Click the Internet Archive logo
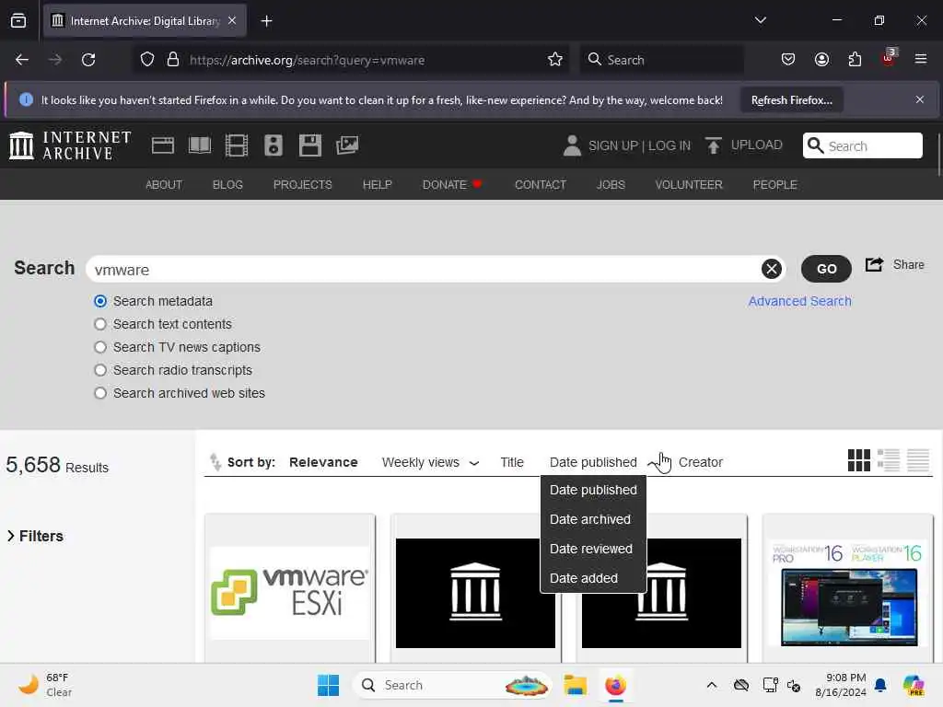 (x=70, y=145)
